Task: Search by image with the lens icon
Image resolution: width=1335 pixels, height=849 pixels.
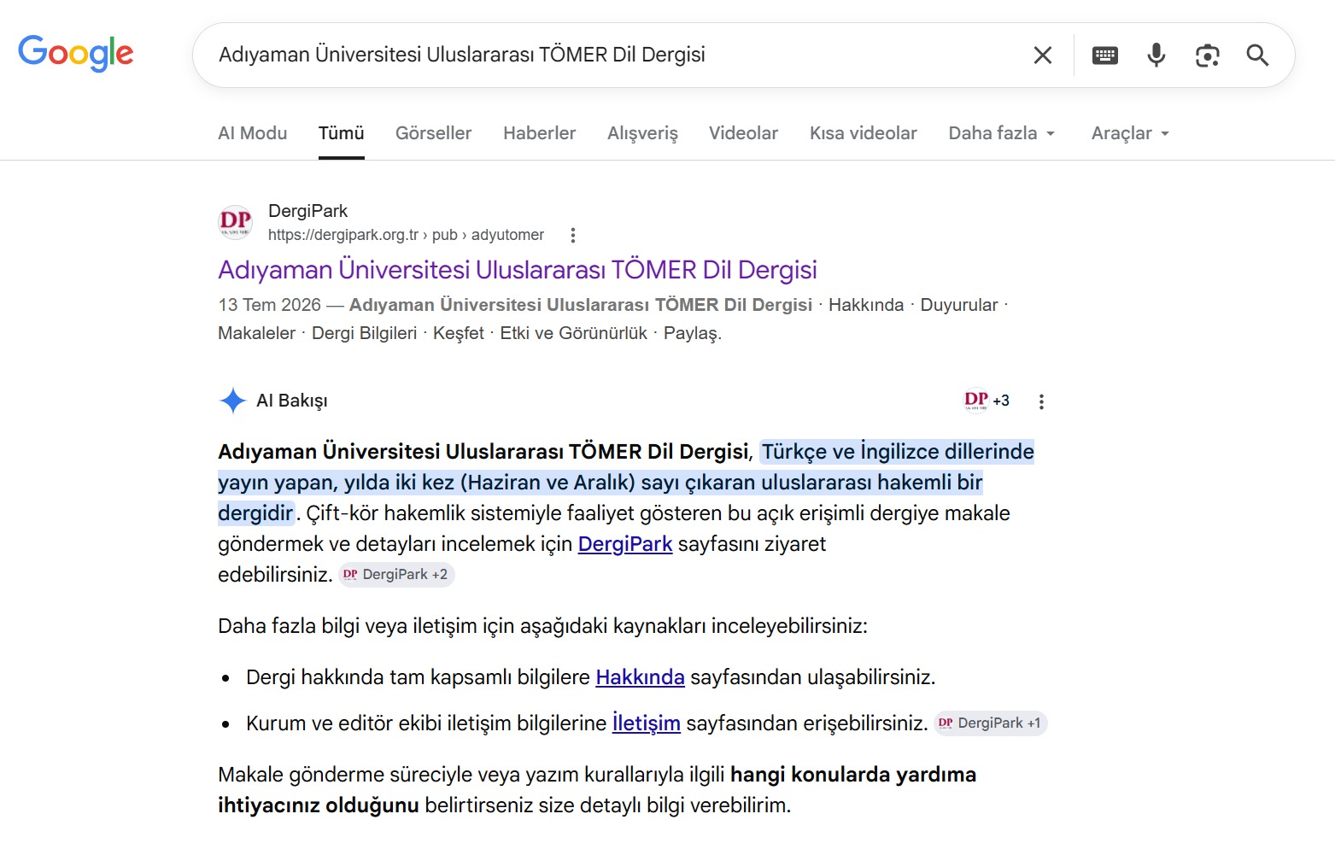Action: (1207, 56)
